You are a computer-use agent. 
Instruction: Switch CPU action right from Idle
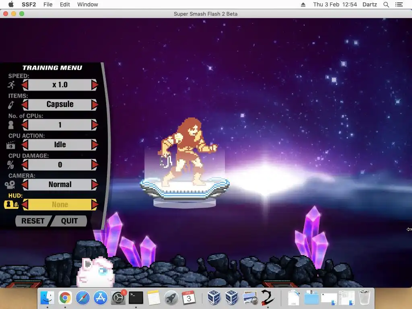tap(95, 144)
